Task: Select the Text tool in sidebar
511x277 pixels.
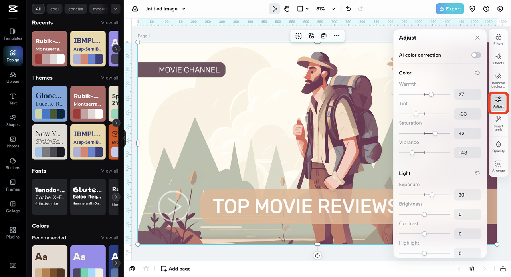Action: (x=13, y=99)
